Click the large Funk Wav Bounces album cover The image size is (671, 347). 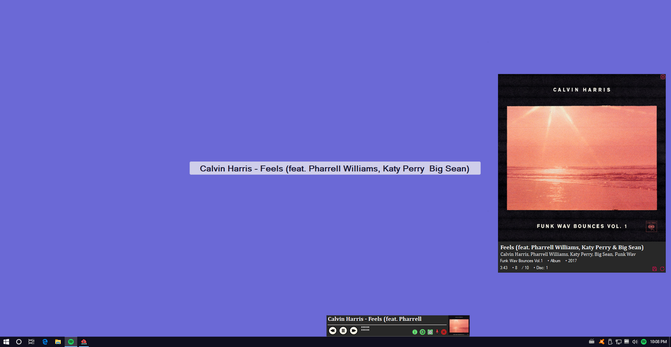pyautogui.click(x=582, y=158)
